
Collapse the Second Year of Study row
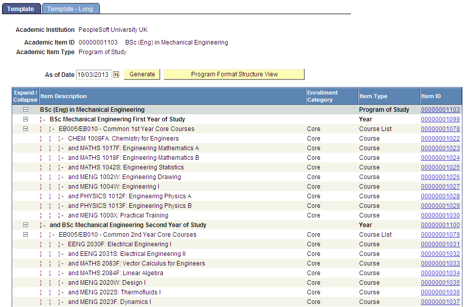point(25,225)
